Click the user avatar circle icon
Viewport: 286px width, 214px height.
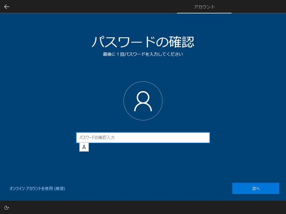(143, 101)
